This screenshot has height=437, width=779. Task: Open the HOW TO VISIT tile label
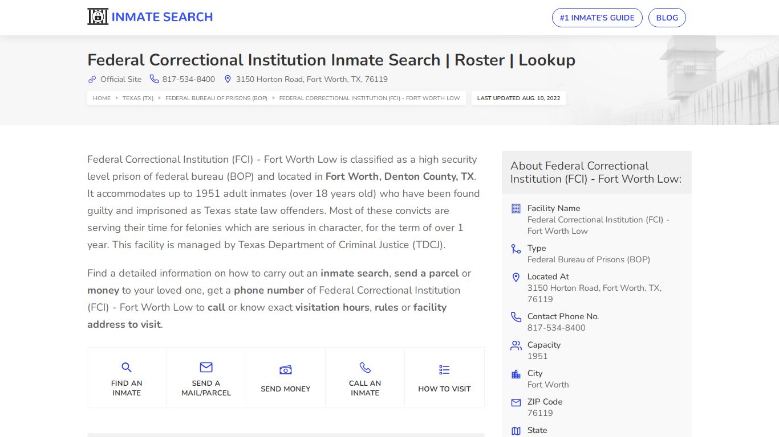coord(444,389)
